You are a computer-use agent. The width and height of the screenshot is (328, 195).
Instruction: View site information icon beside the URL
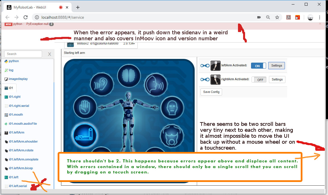pyautogui.click(x=37, y=17)
